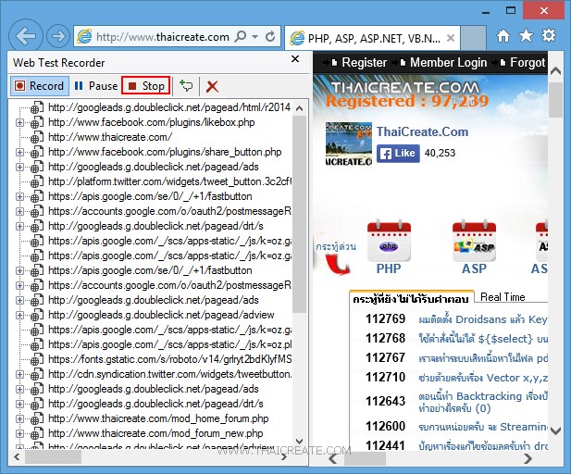571x474 pixels.
Task: Expand the mod_home_forum.php request
Action: point(19,419)
